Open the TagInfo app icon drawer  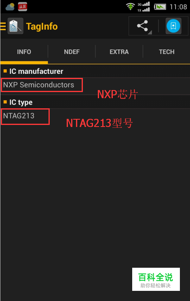15,26
